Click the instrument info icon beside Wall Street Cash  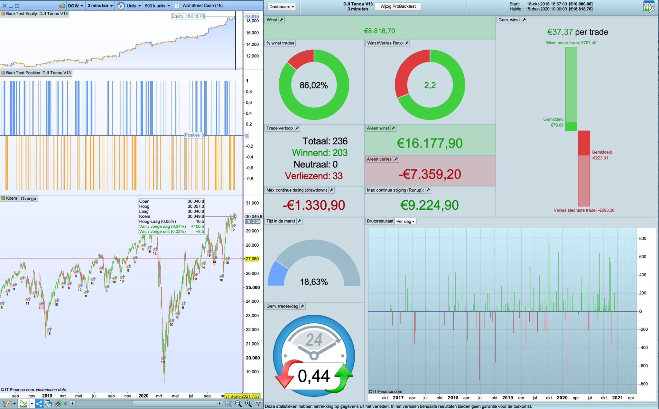tap(177, 6)
